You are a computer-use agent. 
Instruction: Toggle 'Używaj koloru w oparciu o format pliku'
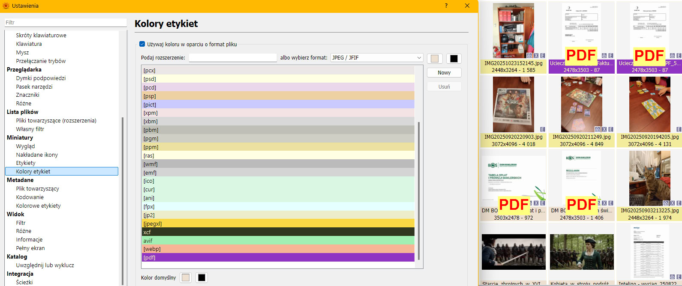click(142, 44)
